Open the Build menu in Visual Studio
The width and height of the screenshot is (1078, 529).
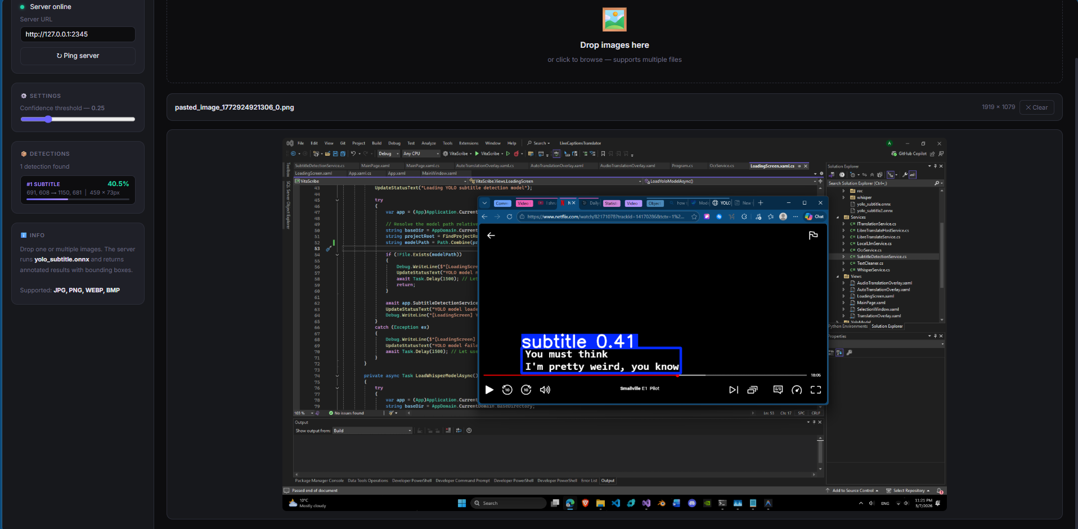pos(376,143)
